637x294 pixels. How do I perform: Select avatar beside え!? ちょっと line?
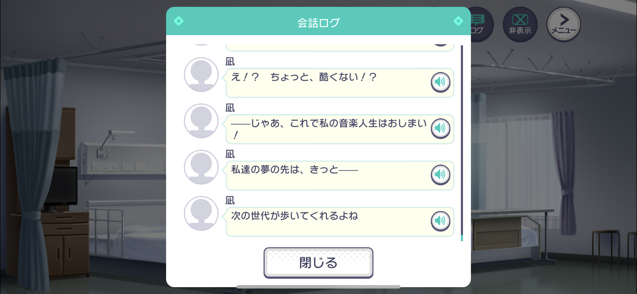pyautogui.click(x=201, y=75)
